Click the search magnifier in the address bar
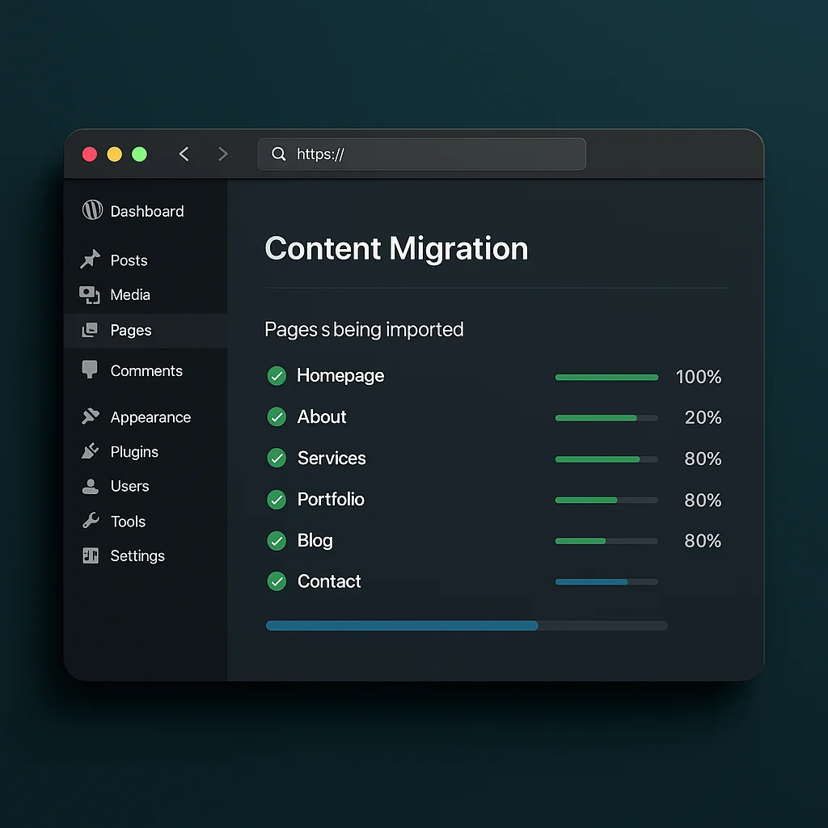Viewport: 828px width, 828px height. (x=278, y=154)
